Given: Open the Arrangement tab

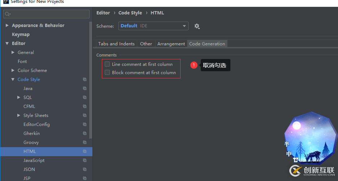Looking at the screenshot, I should click(x=171, y=44).
